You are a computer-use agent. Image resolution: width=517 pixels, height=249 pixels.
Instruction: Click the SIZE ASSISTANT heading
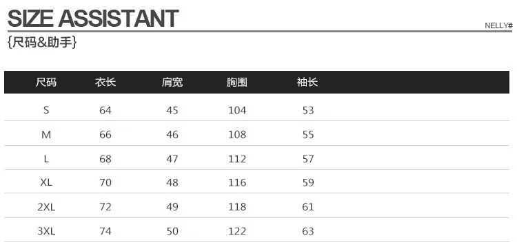pos(93,19)
